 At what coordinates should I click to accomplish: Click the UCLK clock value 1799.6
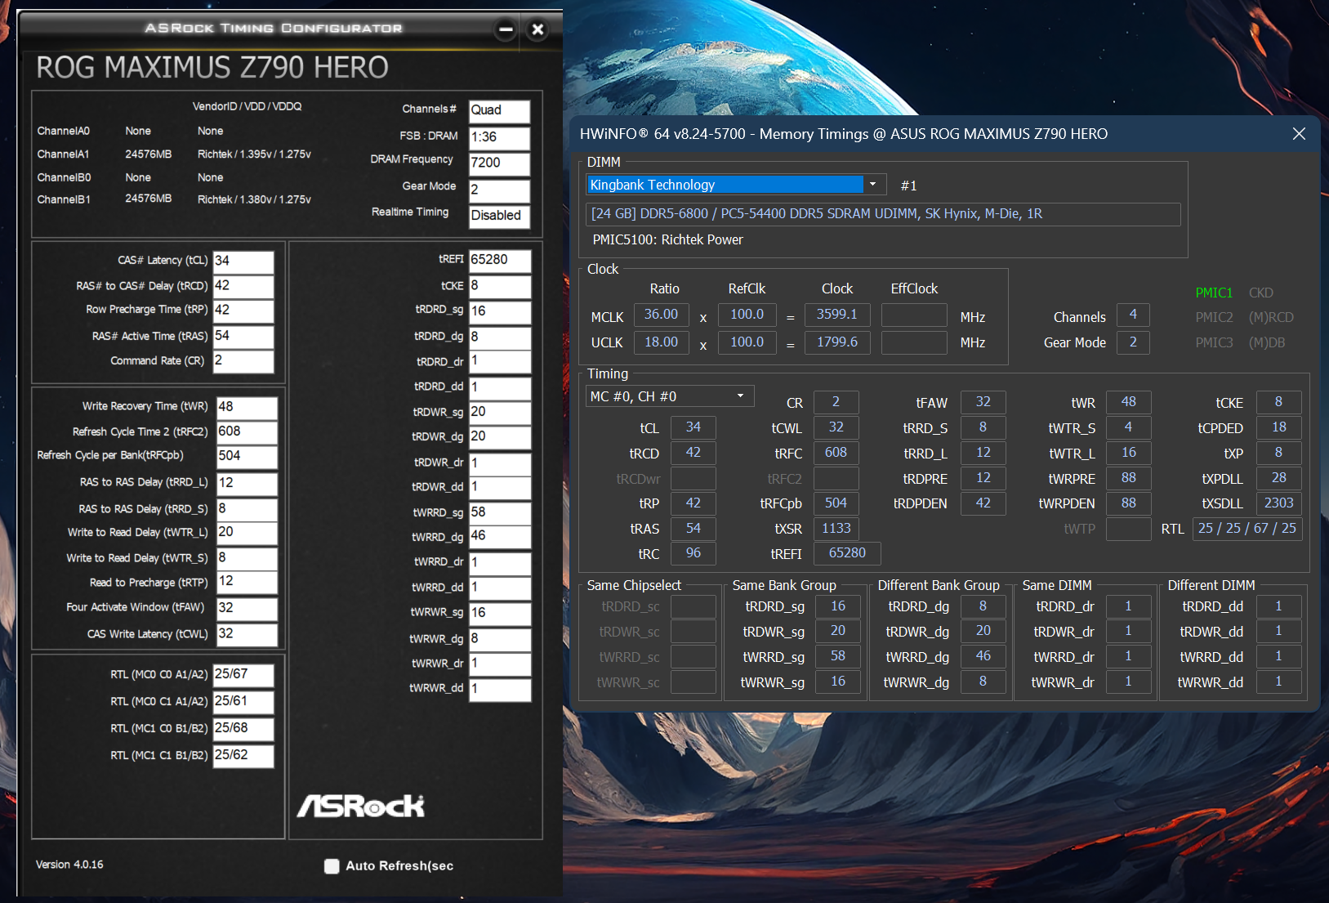point(837,342)
